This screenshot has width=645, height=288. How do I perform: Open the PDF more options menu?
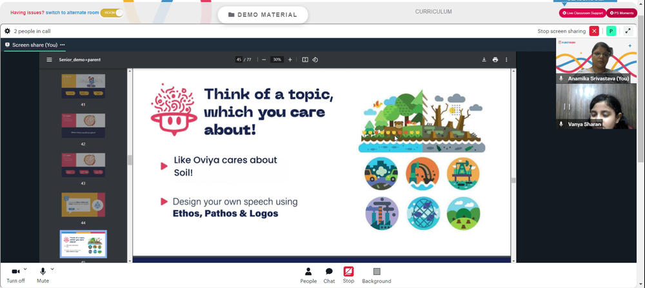[x=506, y=60]
